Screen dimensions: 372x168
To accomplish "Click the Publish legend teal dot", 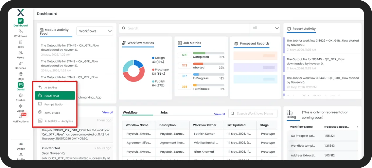I will coord(153,81).
